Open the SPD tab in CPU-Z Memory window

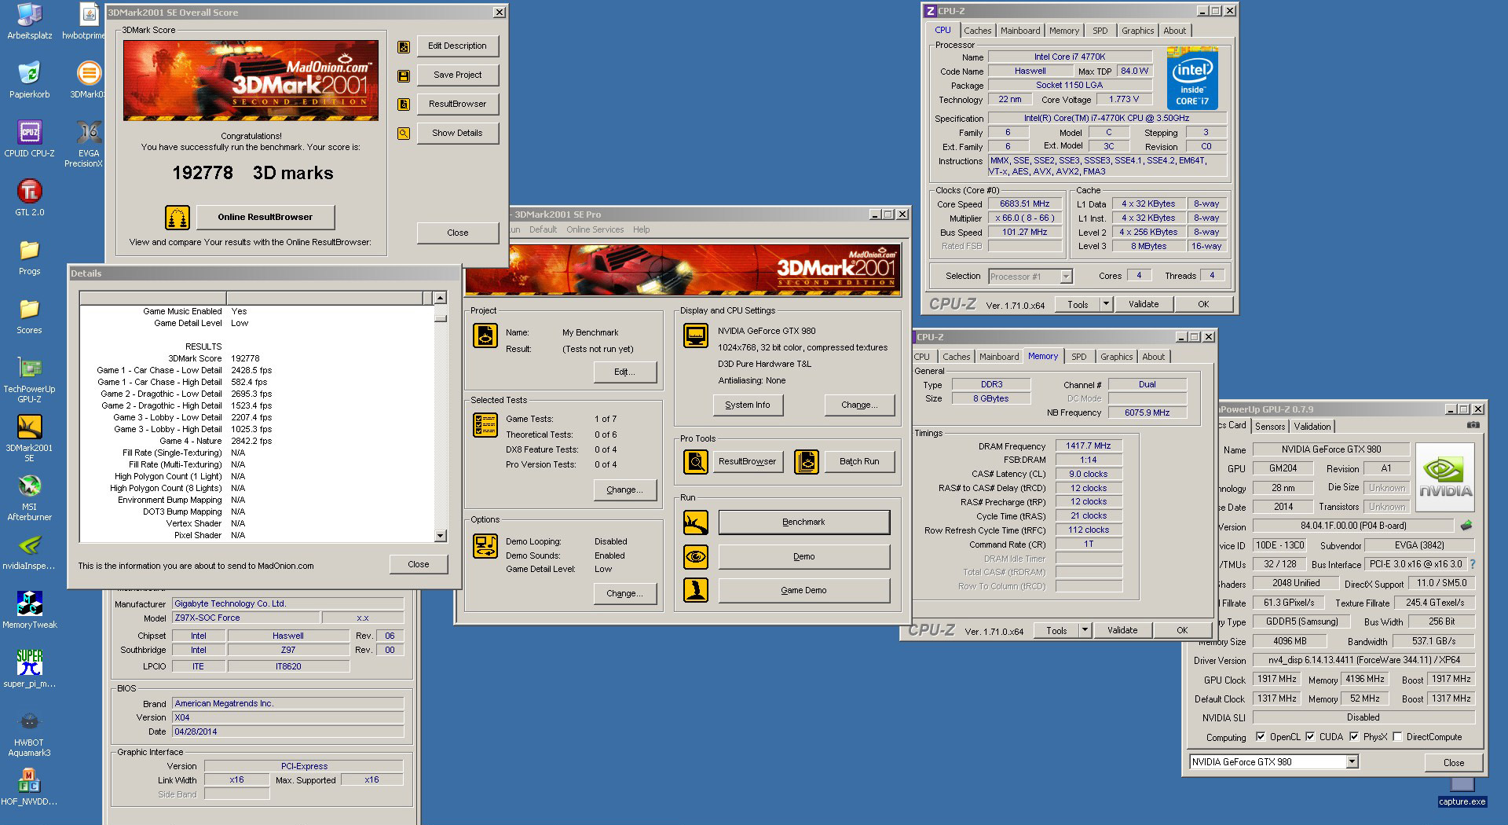tap(1079, 357)
